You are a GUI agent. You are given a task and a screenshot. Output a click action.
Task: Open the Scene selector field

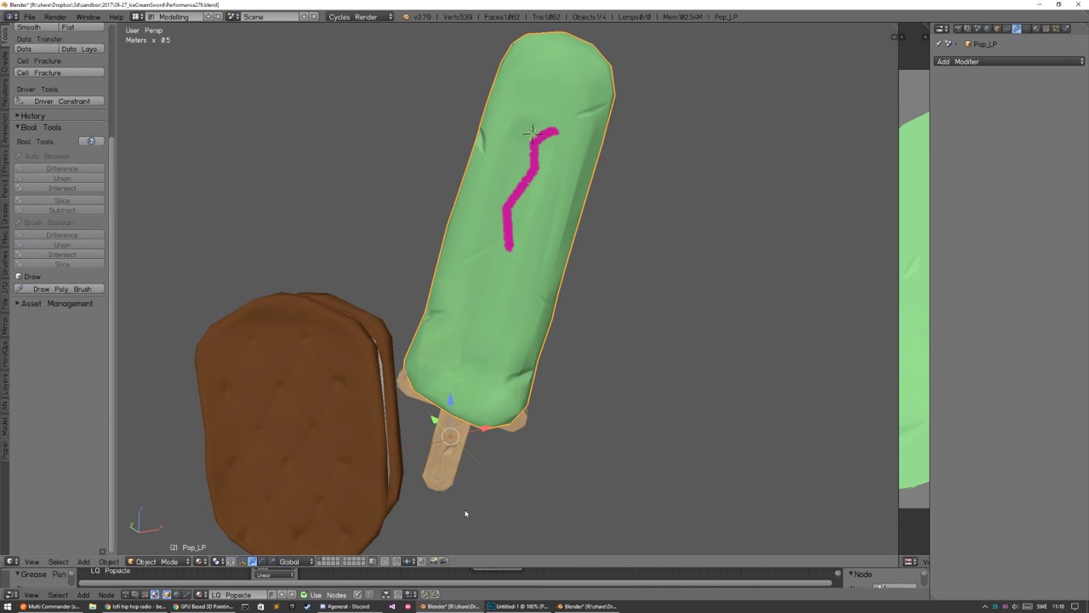click(x=269, y=17)
